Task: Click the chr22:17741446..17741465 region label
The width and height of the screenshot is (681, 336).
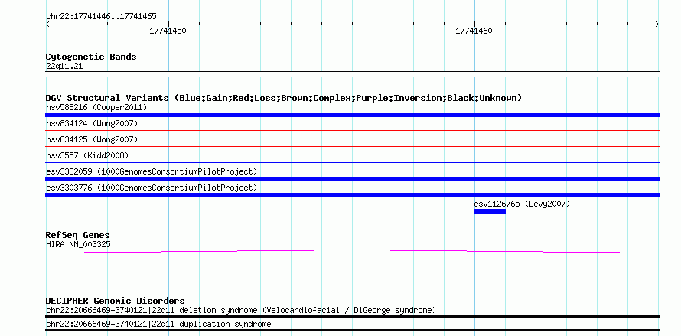Action: pyautogui.click(x=101, y=17)
